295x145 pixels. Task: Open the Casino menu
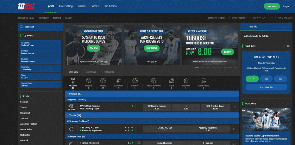[82, 6]
